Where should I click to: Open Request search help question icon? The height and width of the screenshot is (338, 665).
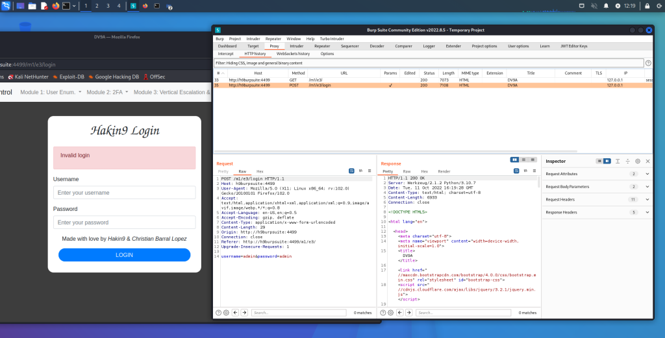[218, 313]
